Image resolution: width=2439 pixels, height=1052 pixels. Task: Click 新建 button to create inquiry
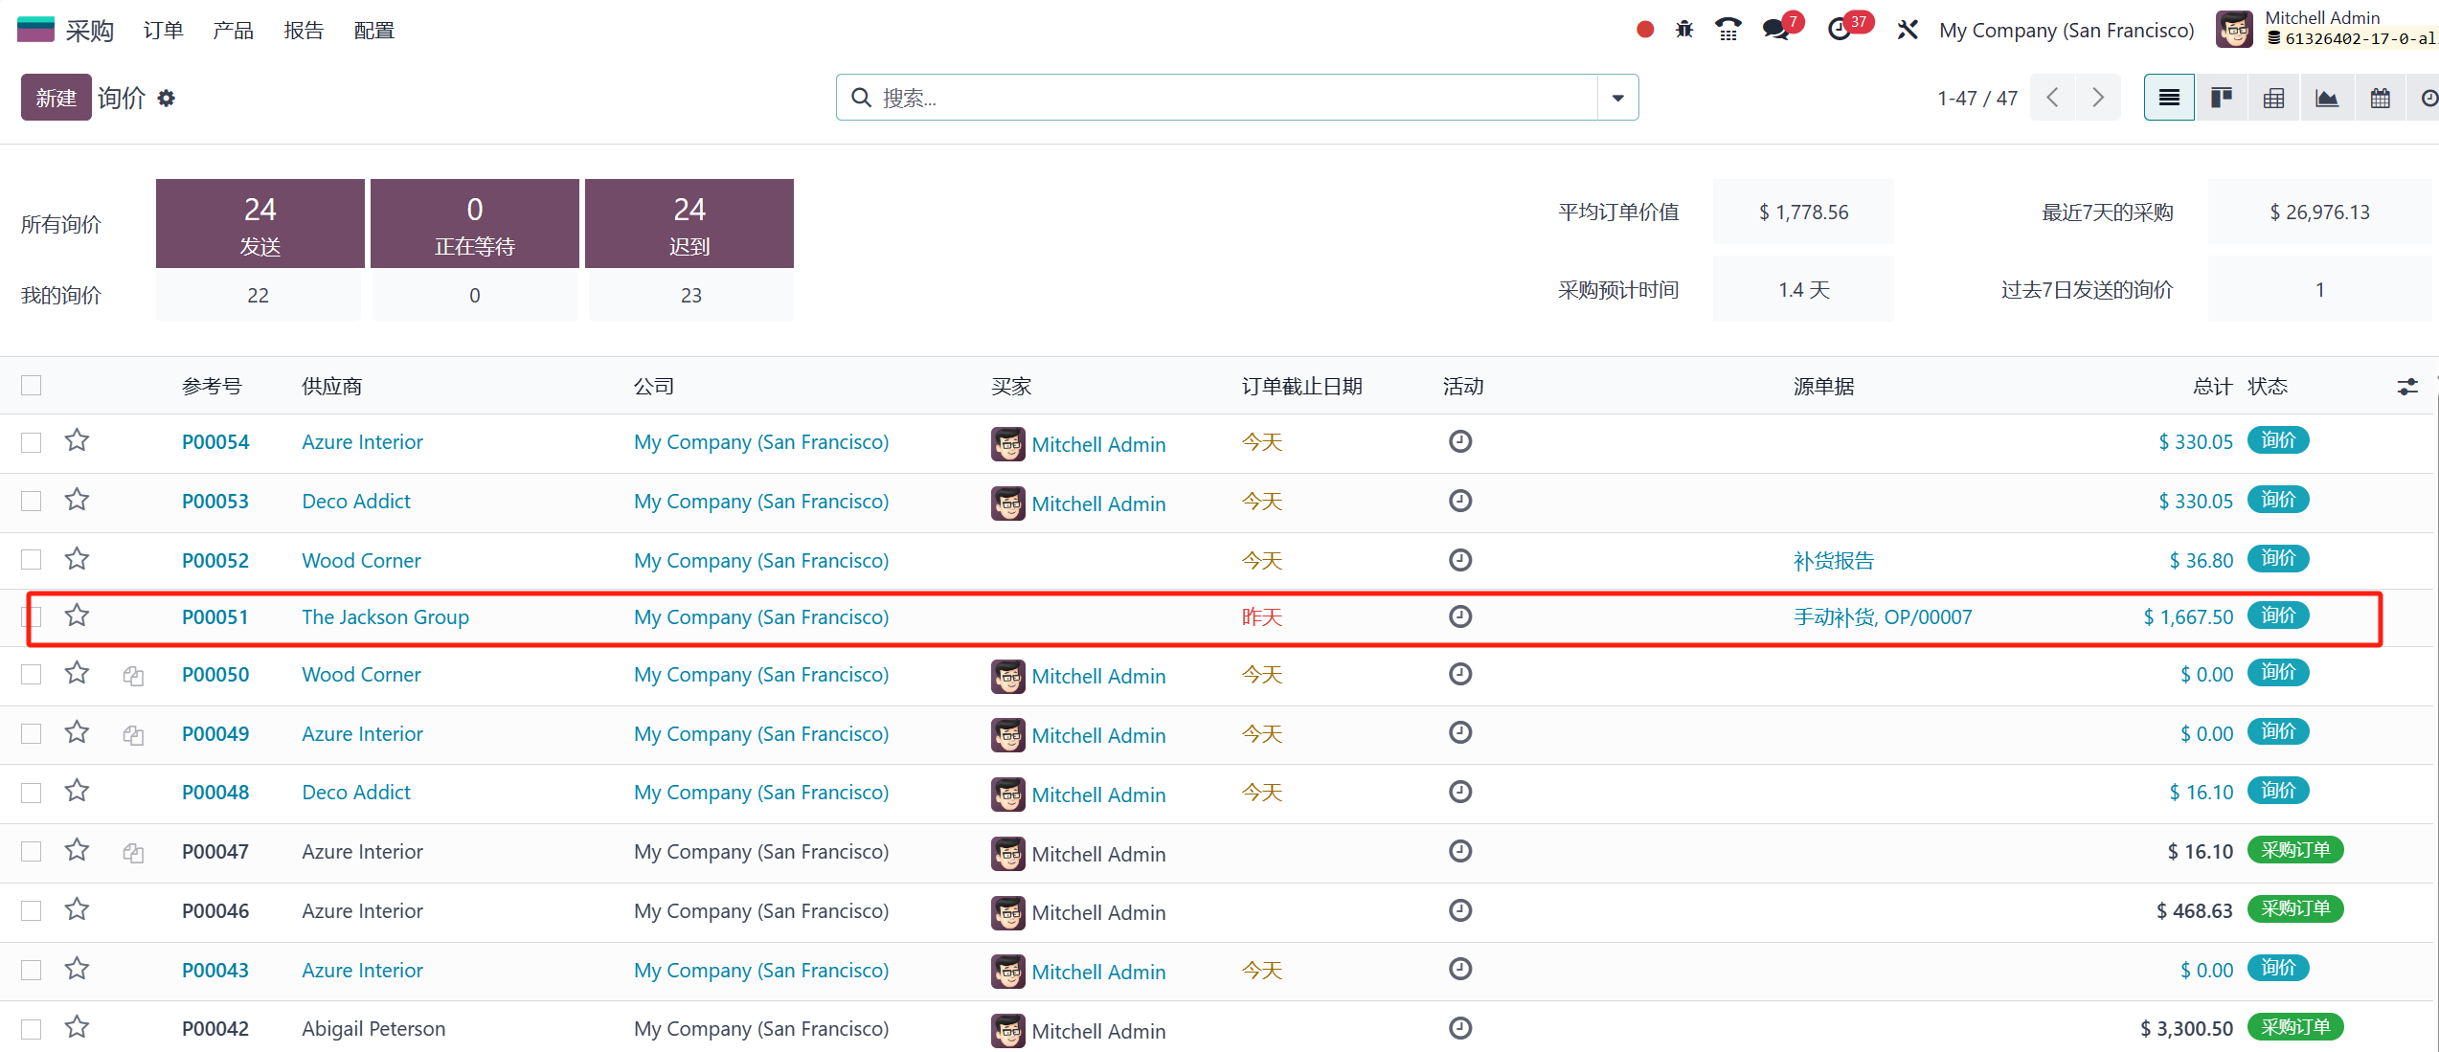55,98
